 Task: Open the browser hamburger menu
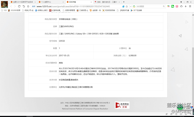[190, 6]
